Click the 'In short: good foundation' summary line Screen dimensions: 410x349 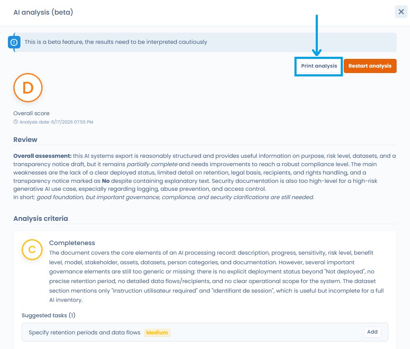tap(163, 197)
